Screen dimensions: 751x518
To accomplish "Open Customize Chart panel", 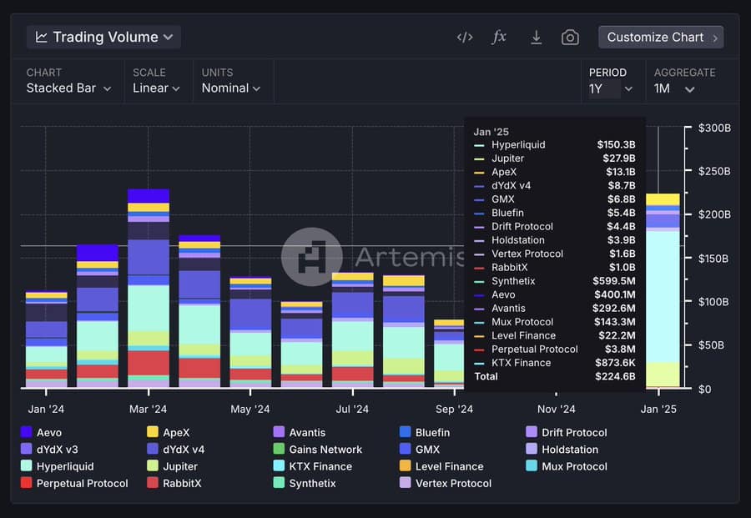I will click(x=660, y=38).
